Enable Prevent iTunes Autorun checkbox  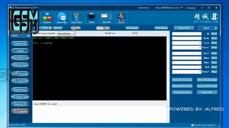click(x=192, y=125)
